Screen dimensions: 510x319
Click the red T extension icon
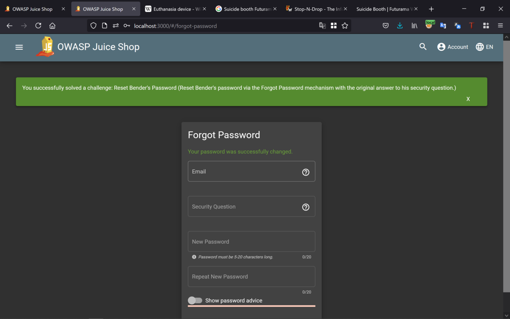click(471, 26)
